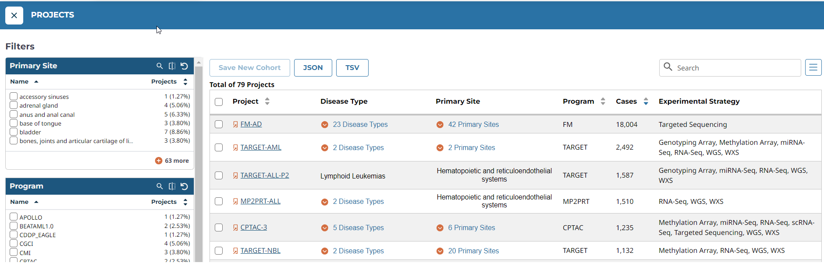824x266 pixels.
Task: Check the adrenal gland filter checkbox
Action: coord(14,105)
